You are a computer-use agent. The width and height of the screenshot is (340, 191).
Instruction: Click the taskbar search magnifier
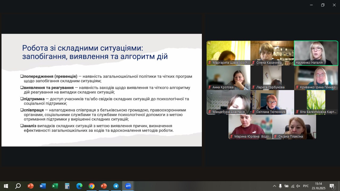point(18,186)
